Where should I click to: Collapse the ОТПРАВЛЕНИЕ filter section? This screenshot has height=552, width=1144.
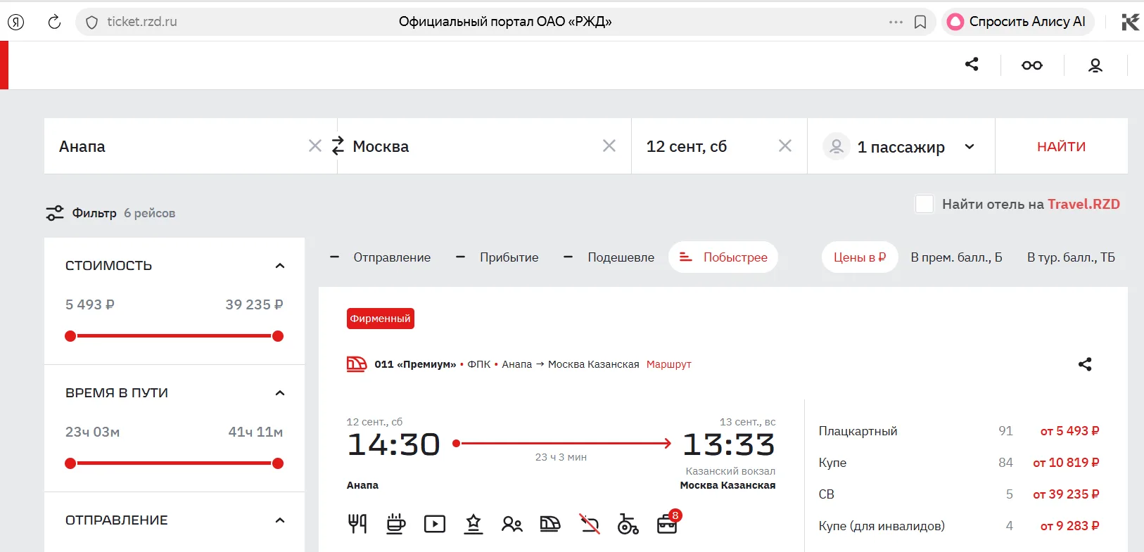coord(280,520)
